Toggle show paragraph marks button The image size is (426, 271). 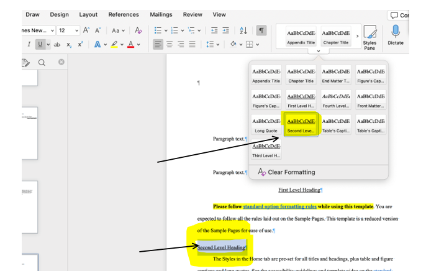[261, 30]
